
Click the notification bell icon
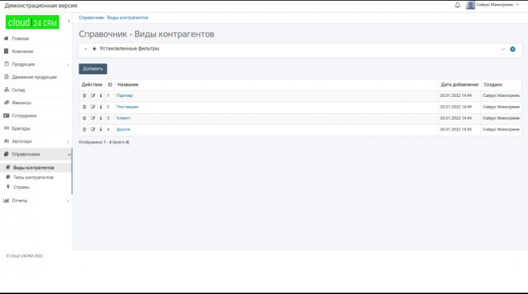point(457,5)
